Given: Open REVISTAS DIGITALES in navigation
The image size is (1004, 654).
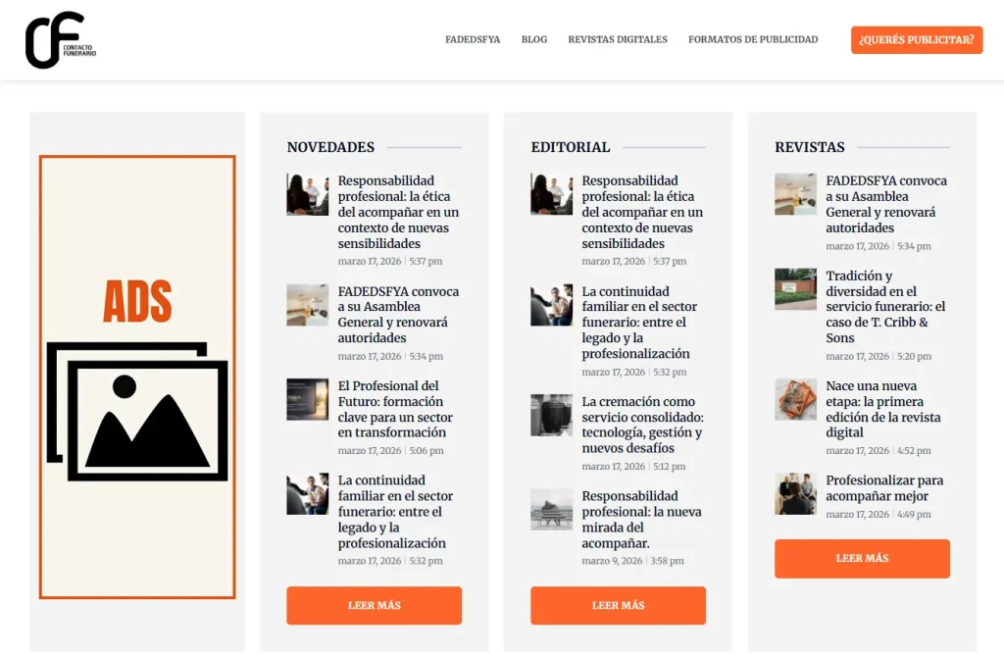Looking at the screenshot, I should point(618,40).
